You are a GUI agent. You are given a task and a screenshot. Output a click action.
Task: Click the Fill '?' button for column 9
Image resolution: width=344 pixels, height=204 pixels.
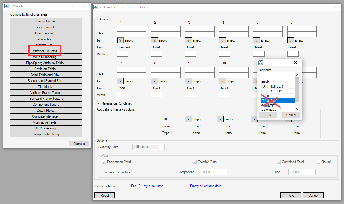coord(188,81)
